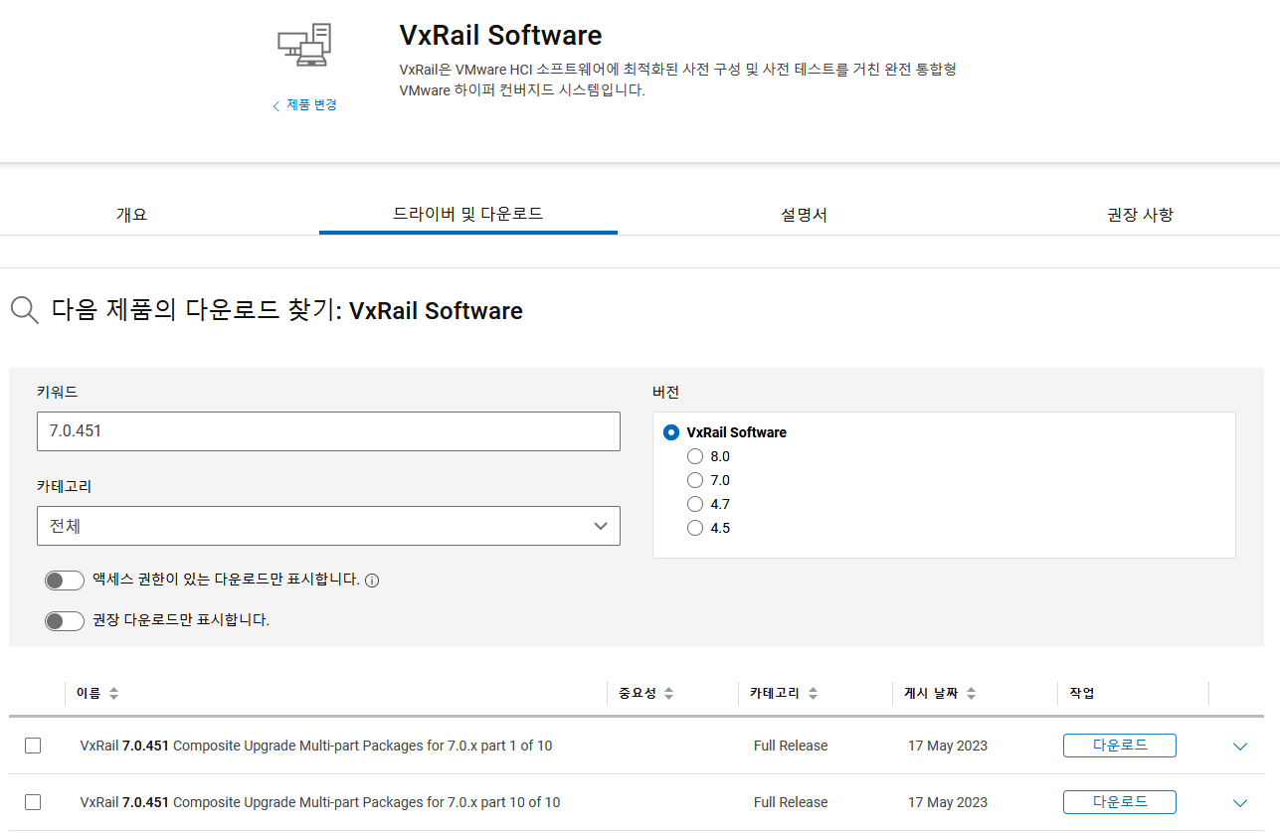This screenshot has width=1280, height=833.
Task: Expand details for part 1 of 10 row
Action: [x=1240, y=747]
